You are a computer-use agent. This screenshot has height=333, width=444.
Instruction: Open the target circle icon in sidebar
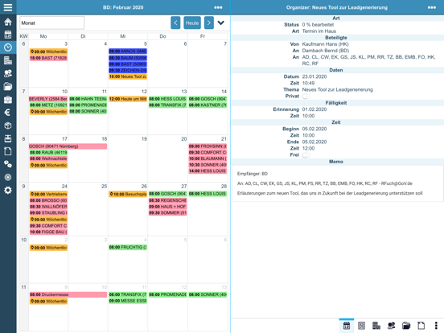click(x=8, y=177)
